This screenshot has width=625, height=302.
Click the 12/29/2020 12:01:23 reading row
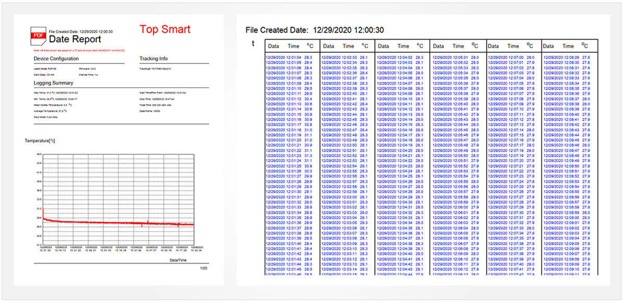[289, 156]
